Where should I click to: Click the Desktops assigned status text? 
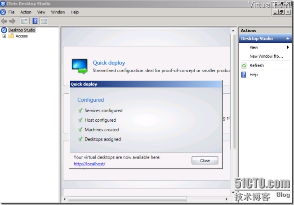coord(103,139)
